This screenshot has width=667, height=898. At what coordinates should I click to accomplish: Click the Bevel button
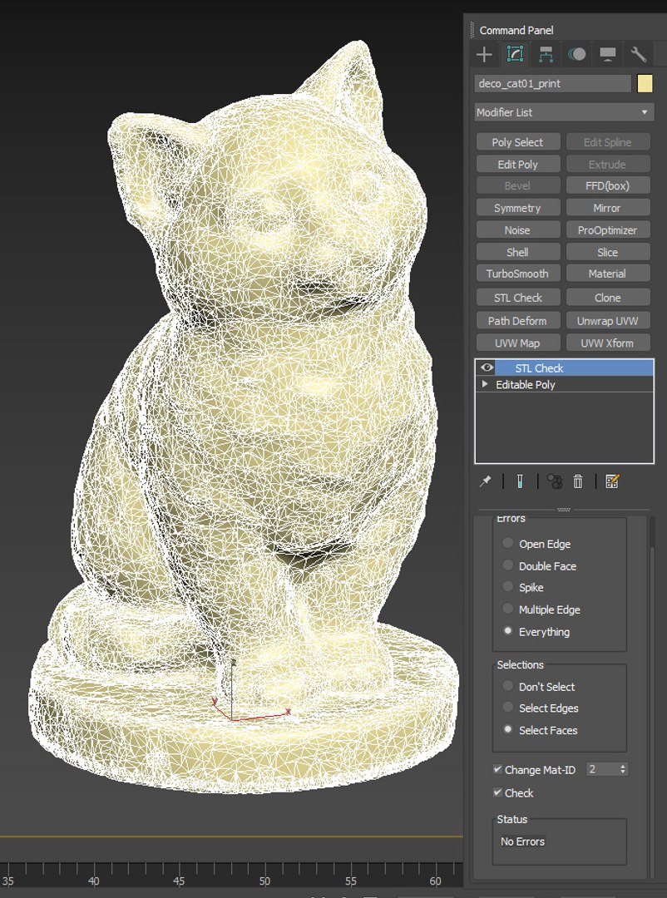[x=517, y=185]
